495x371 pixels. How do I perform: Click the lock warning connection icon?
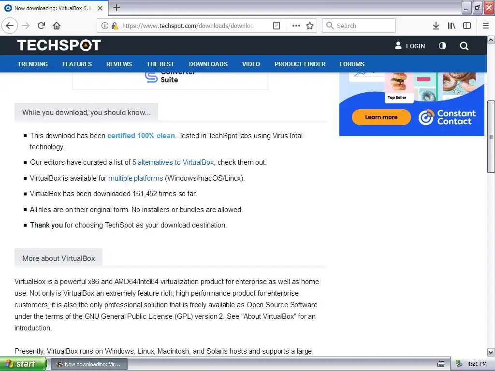[x=115, y=26]
